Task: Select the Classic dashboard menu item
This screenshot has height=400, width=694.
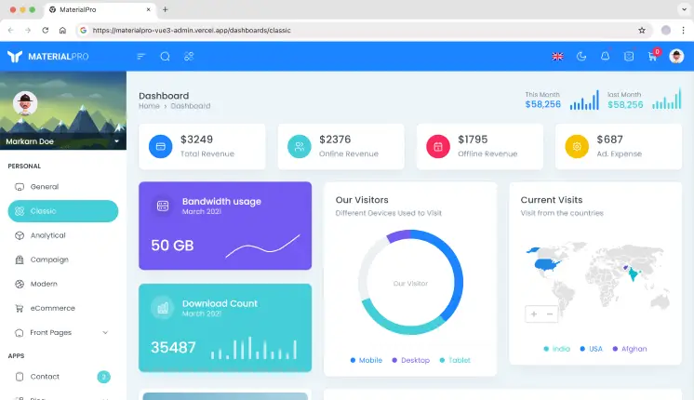Action: [63, 211]
